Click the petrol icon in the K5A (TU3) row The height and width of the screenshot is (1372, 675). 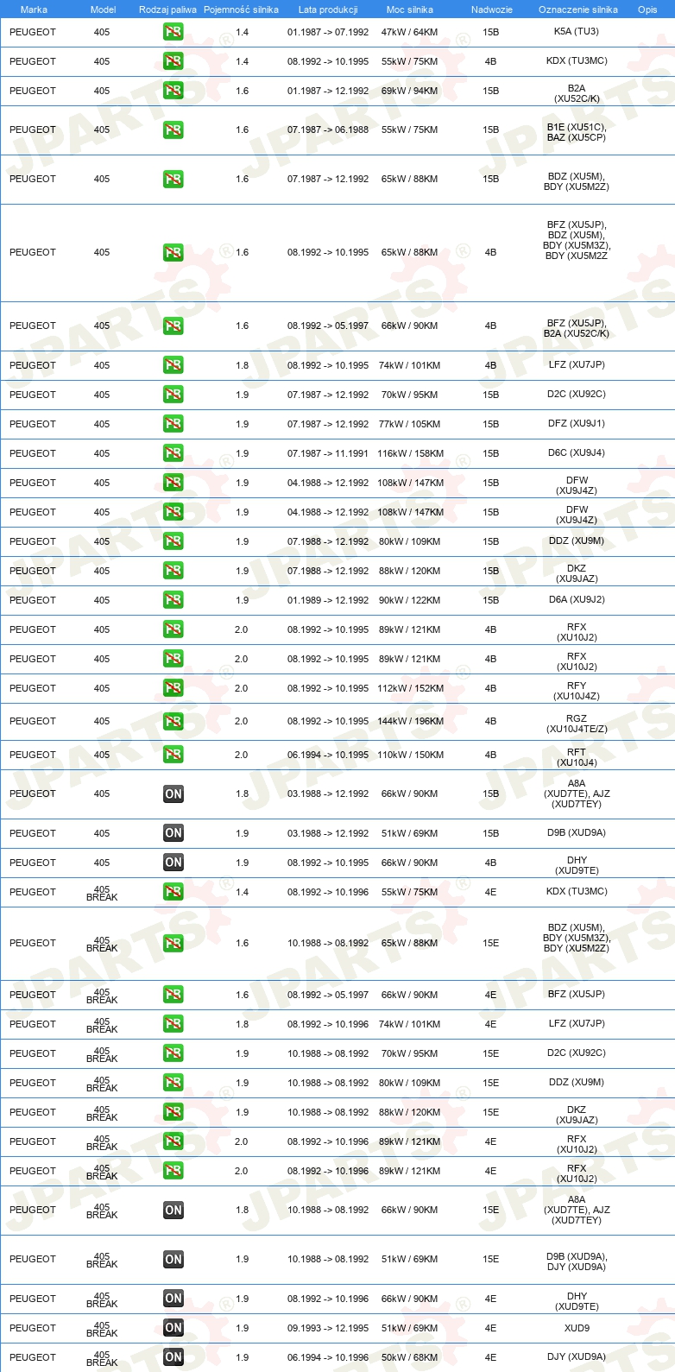[x=173, y=32]
